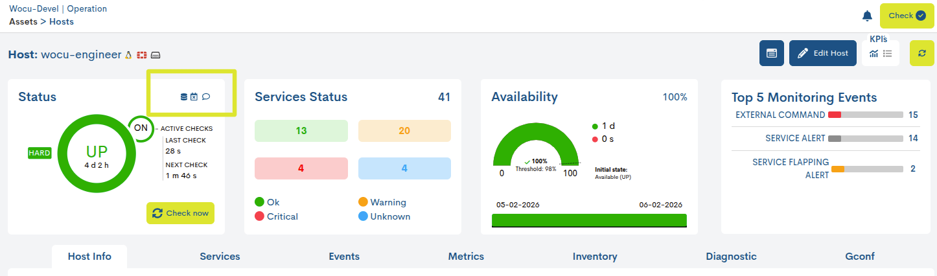Switch KPIs to chart view
The height and width of the screenshot is (276, 937).
point(873,54)
